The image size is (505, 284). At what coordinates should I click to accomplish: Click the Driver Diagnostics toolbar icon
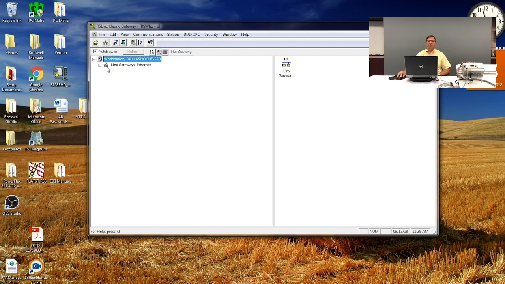pos(123,43)
